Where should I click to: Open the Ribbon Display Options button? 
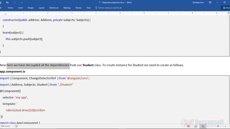click(210, 3)
